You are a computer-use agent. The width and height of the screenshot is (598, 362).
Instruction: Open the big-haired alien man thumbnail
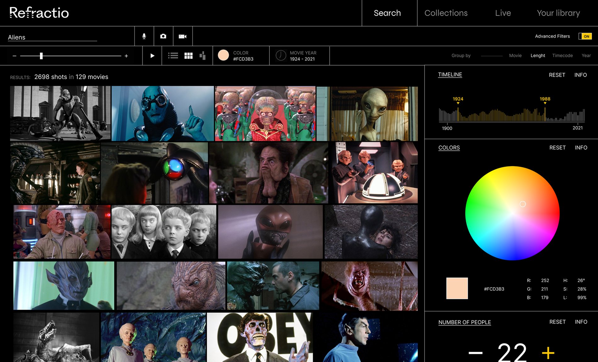tap(269, 173)
